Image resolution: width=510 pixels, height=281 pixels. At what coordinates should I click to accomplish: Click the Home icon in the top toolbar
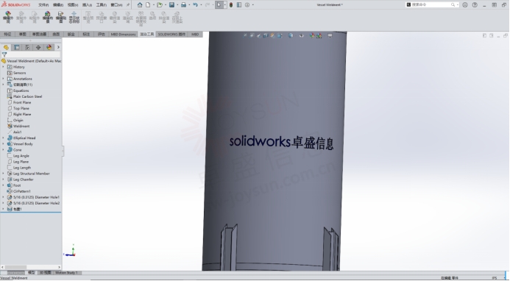coord(140,5)
